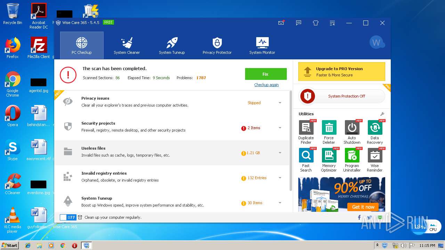Click the taskbar clock showing 11:15 PM

coord(427,245)
